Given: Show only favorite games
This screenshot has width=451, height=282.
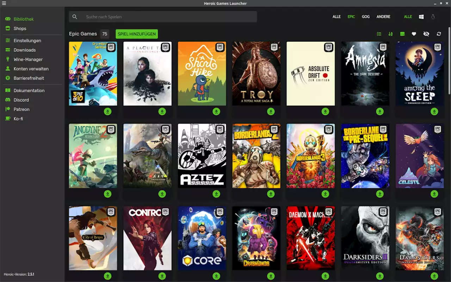Looking at the screenshot, I should 414,34.
